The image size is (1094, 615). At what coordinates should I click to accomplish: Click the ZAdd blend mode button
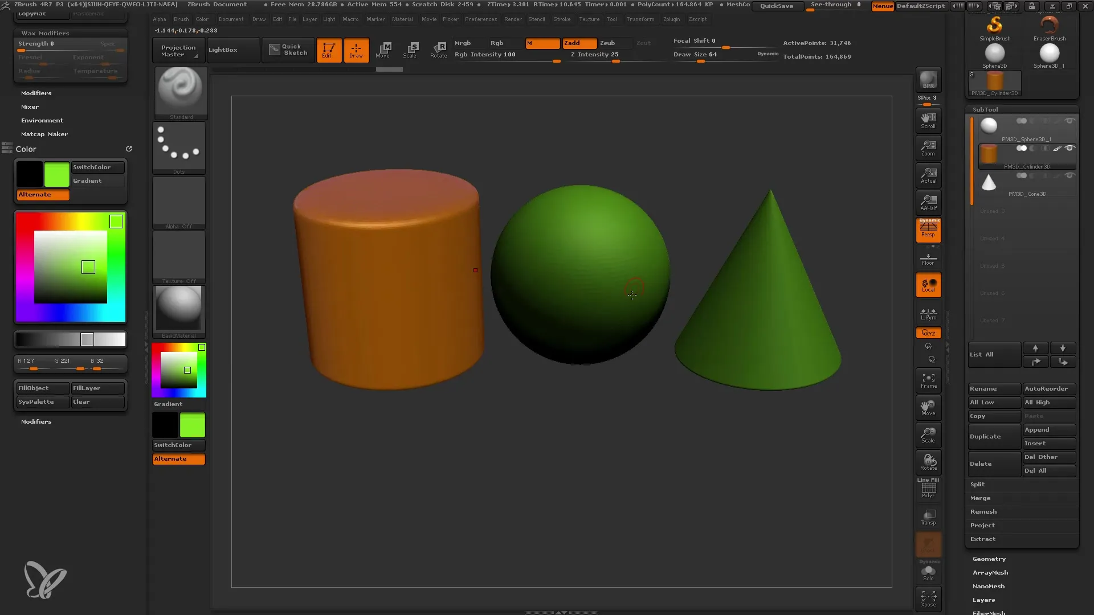click(573, 42)
